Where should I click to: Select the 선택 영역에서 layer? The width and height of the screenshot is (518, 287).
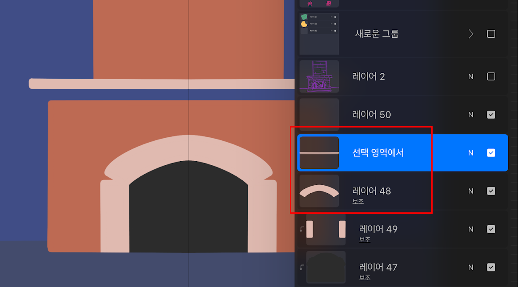(x=391, y=152)
